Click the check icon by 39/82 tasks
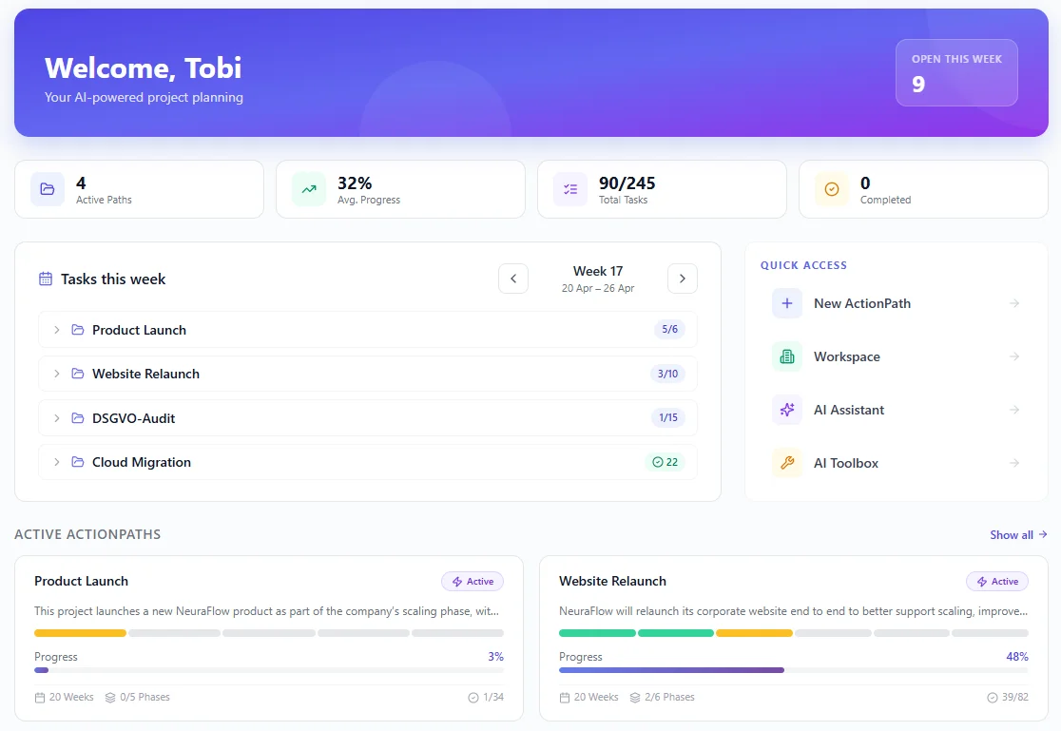The height and width of the screenshot is (731, 1061). (x=992, y=697)
